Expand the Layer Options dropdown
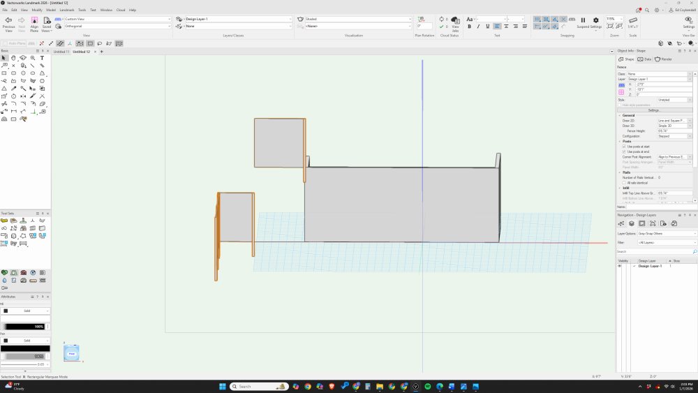 click(667, 233)
